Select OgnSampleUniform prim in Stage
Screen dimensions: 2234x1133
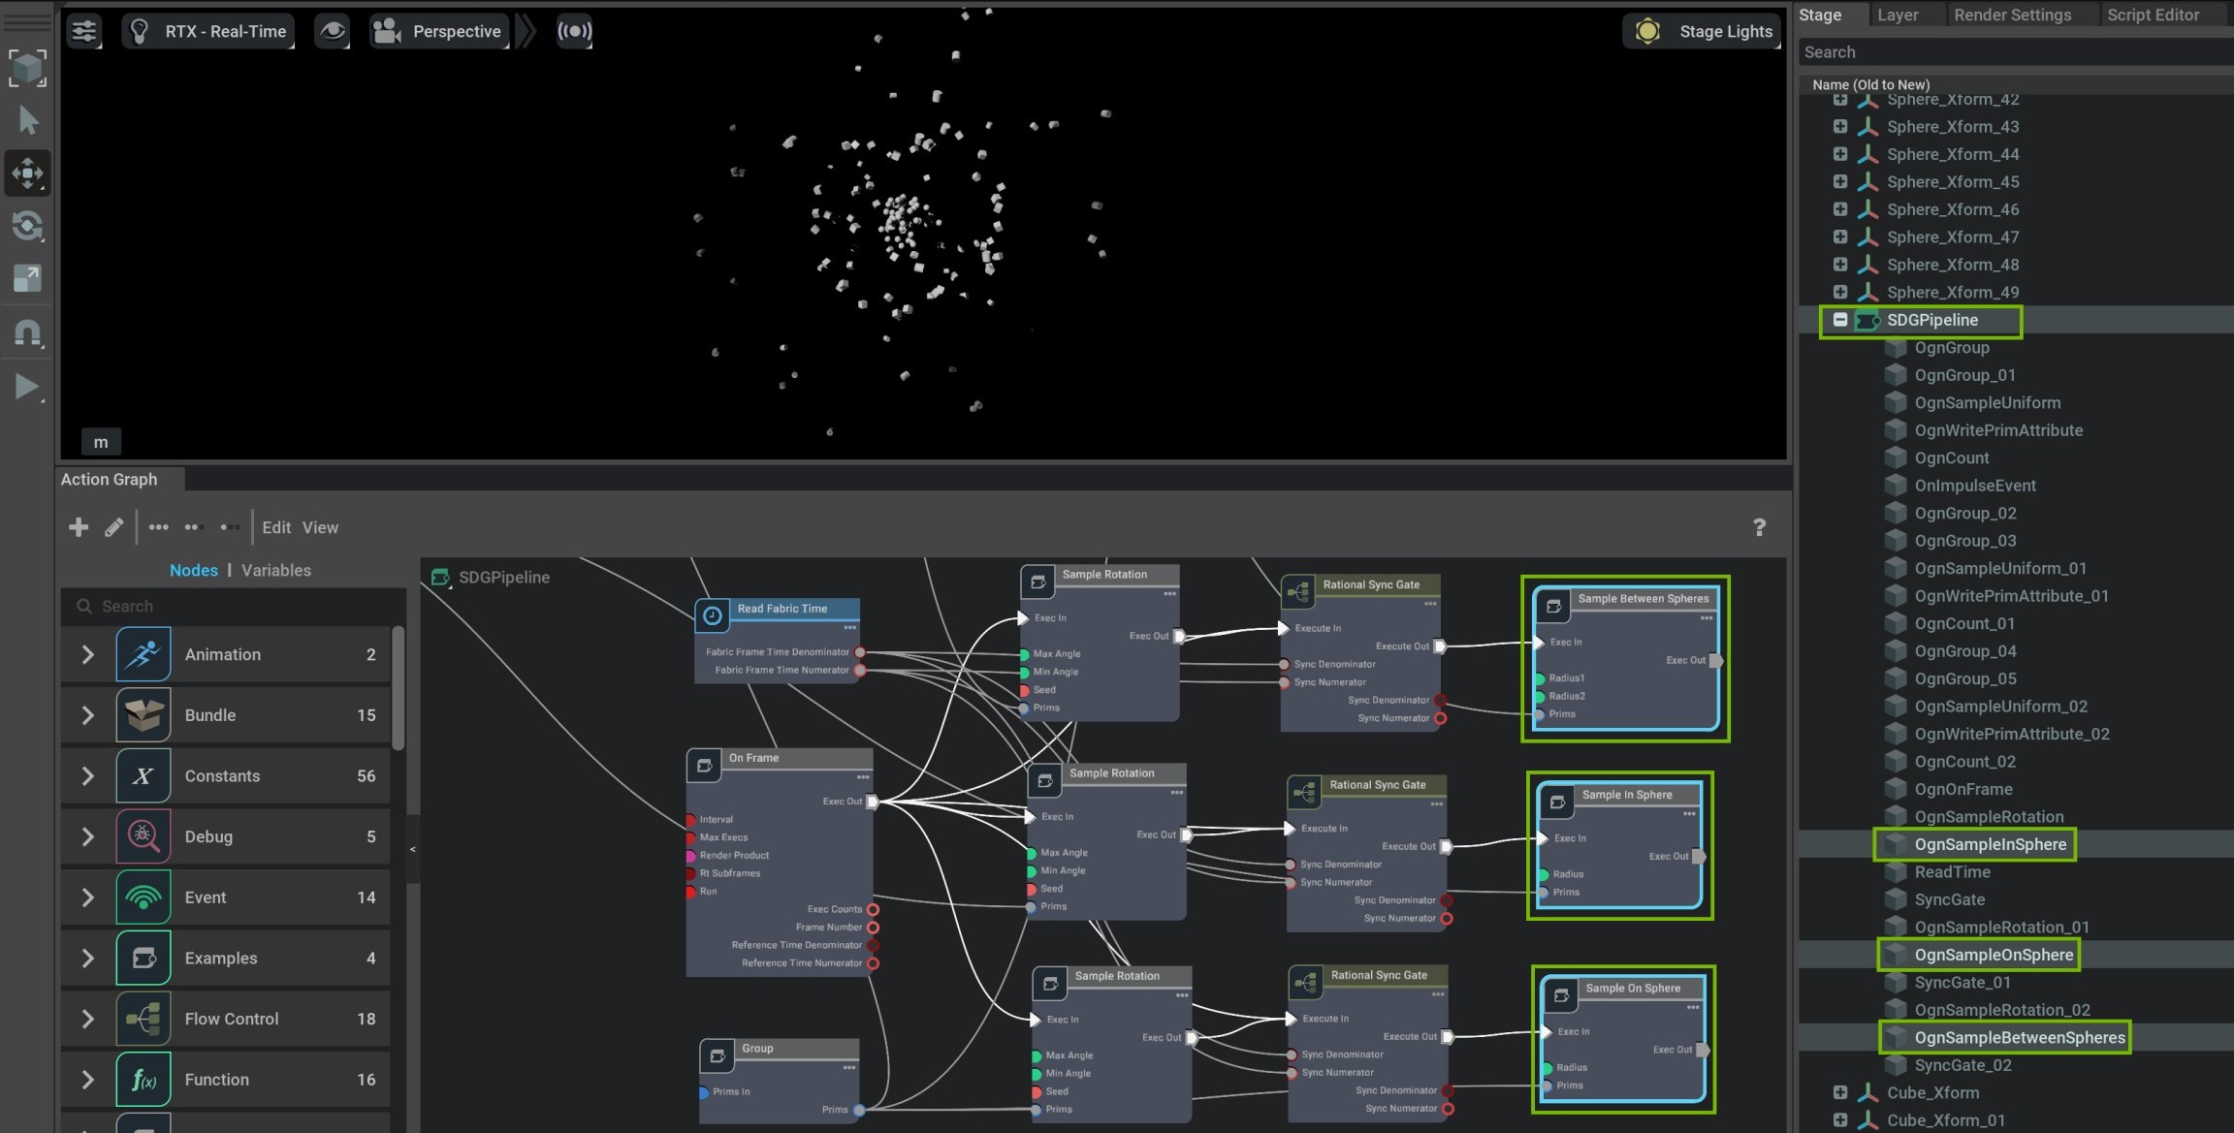1987,402
